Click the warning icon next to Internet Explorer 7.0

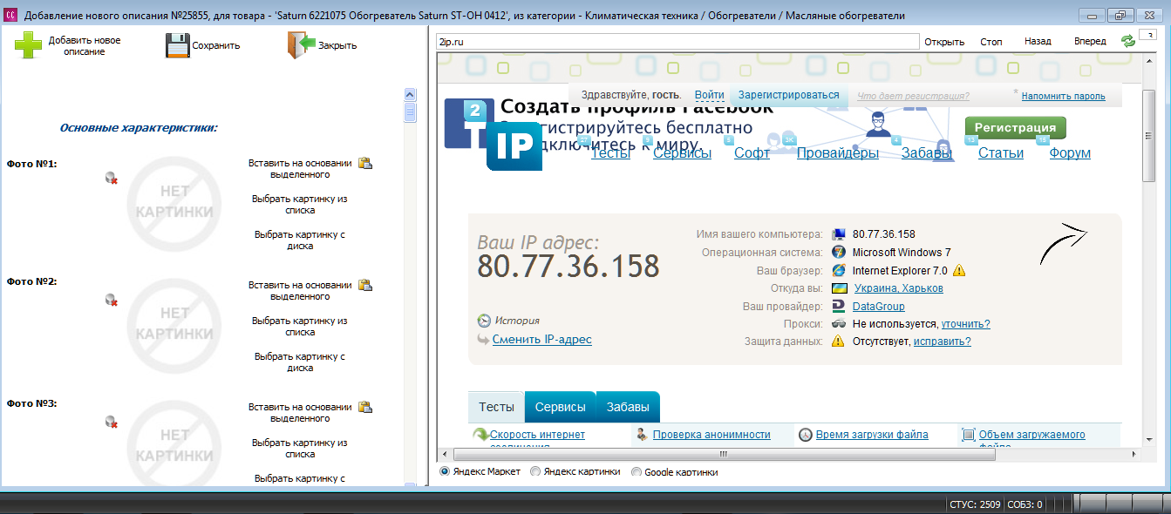click(959, 270)
